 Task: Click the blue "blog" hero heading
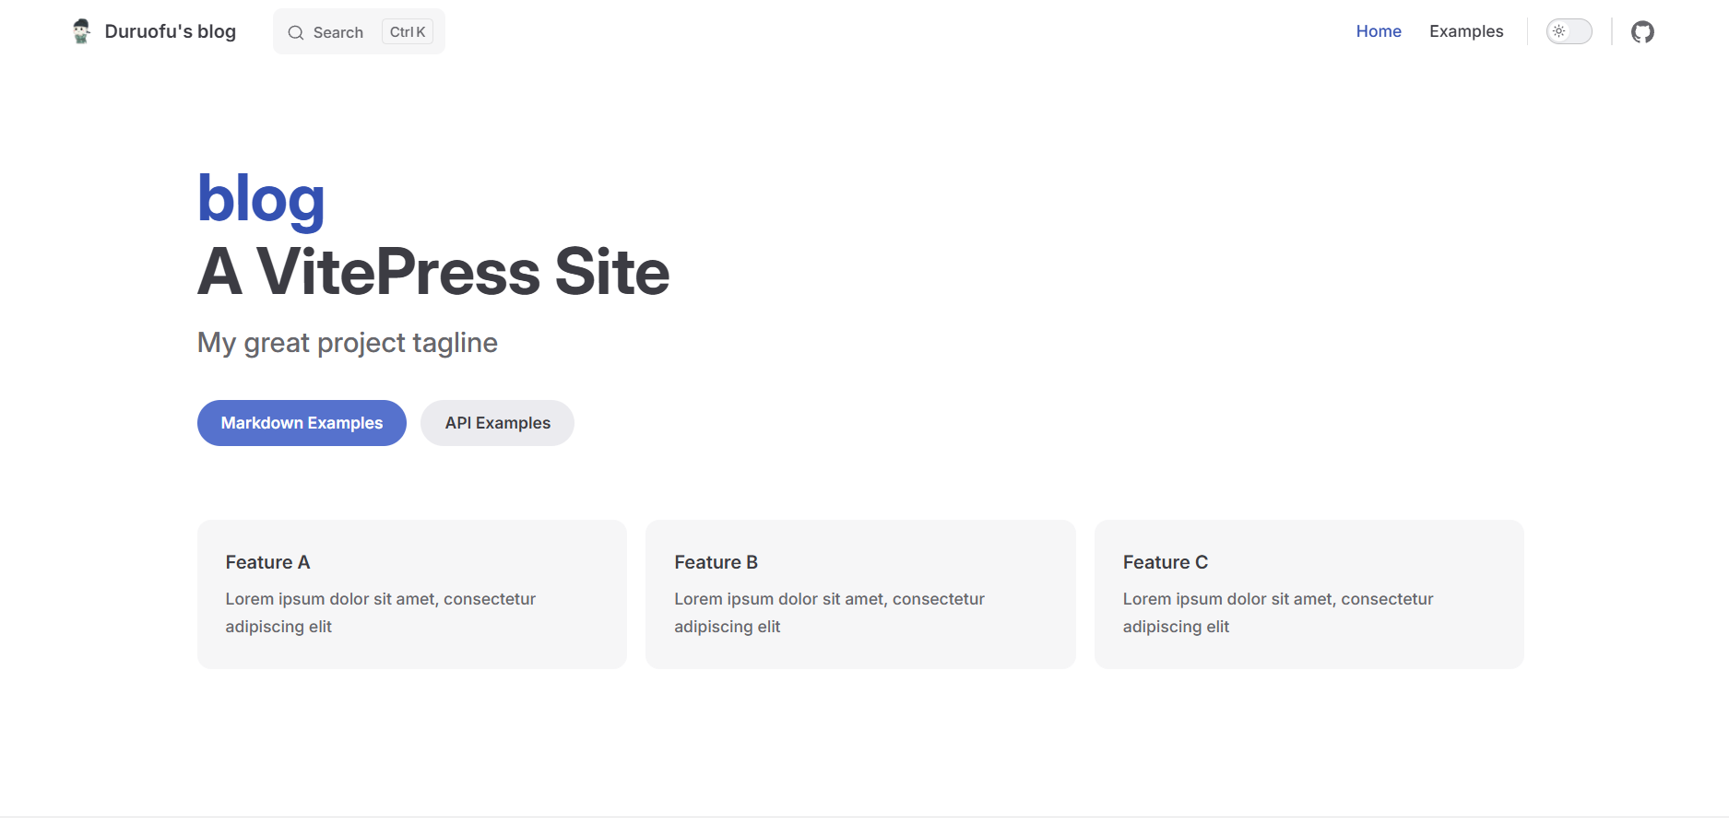pyautogui.click(x=261, y=199)
